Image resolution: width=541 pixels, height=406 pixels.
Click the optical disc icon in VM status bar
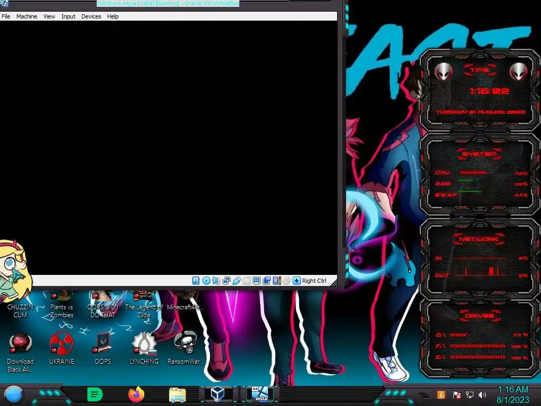click(x=206, y=280)
